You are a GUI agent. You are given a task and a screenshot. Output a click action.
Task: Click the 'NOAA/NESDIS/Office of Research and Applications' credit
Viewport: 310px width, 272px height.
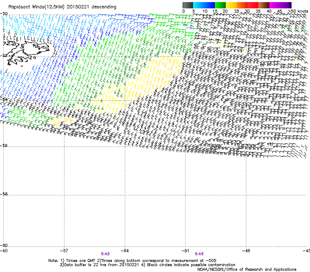[x=247, y=269]
